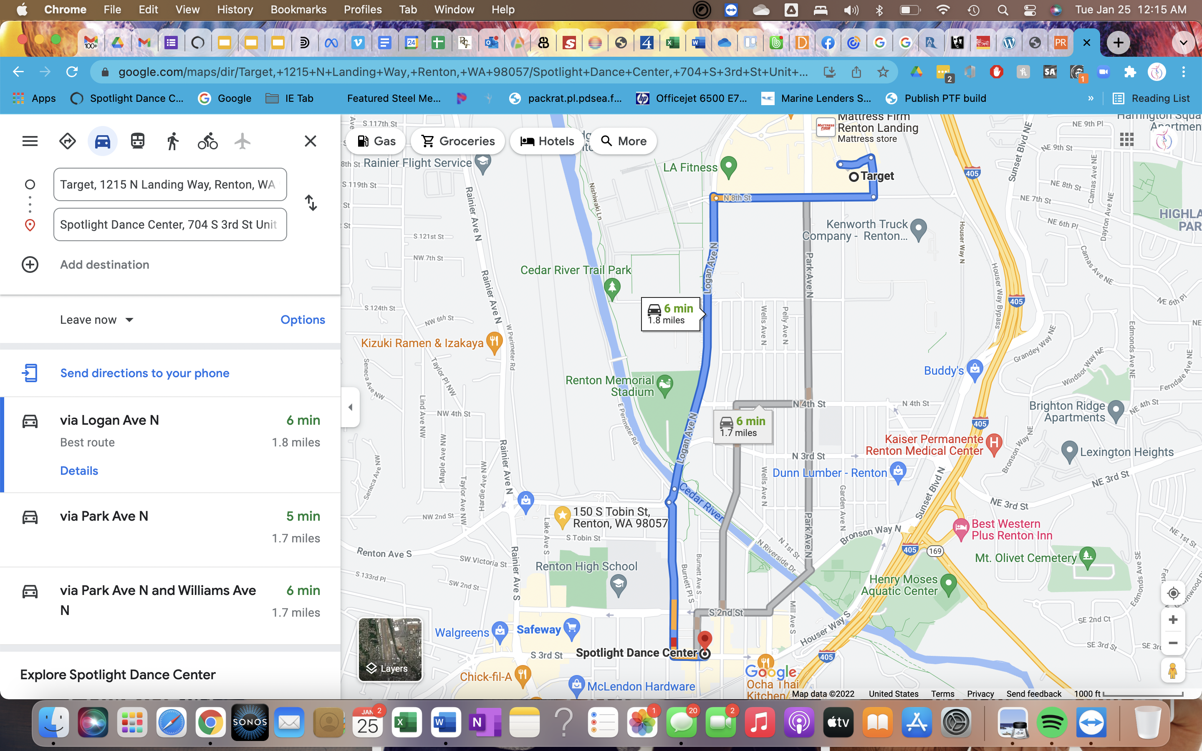1202x751 pixels.
Task: Filter map by Groceries
Action: pos(458,141)
